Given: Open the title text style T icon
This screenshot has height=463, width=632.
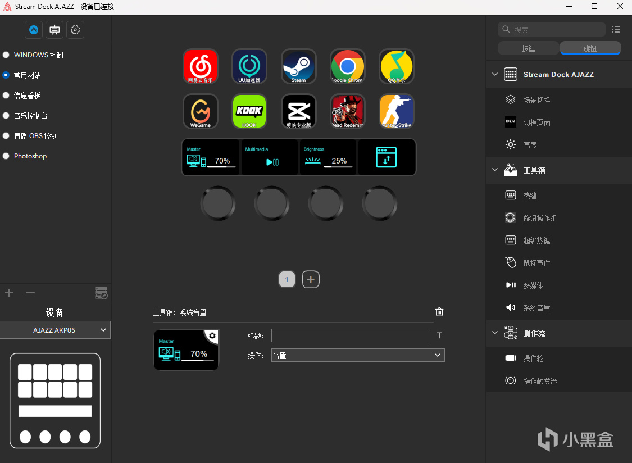Looking at the screenshot, I should [439, 335].
